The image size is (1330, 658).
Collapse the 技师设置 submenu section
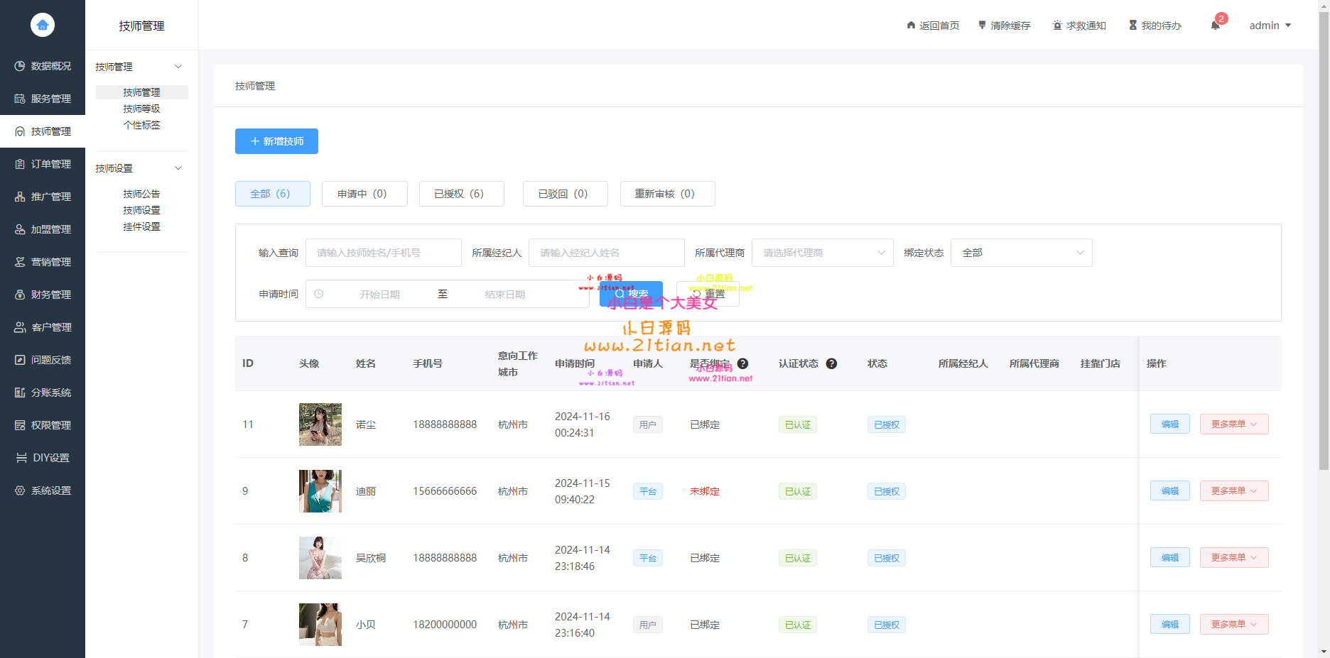pyautogui.click(x=178, y=168)
